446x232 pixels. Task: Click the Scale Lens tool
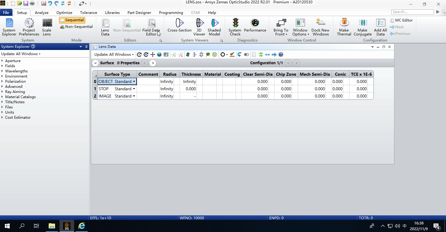coord(46,27)
